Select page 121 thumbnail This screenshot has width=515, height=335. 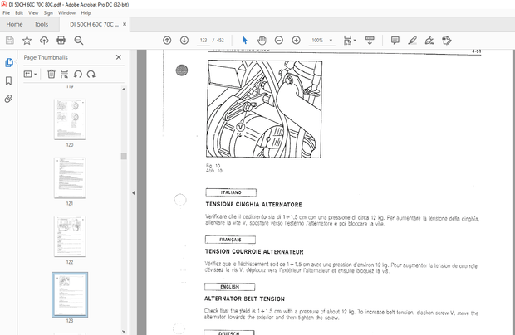(x=70, y=178)
